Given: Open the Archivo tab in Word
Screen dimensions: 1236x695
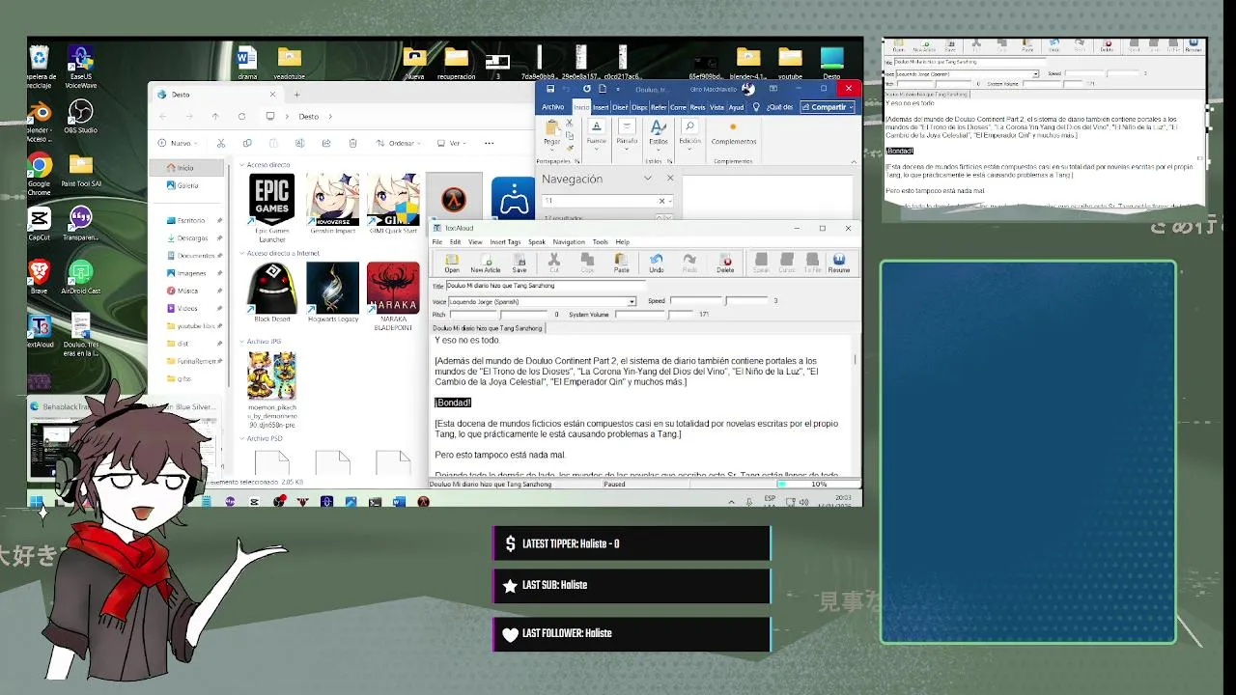Looking at the screenshot, I should (x=553, y=107).
